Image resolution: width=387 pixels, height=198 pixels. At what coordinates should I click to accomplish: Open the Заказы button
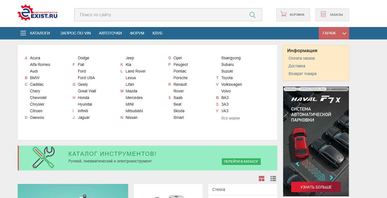[x=332, y=15]
